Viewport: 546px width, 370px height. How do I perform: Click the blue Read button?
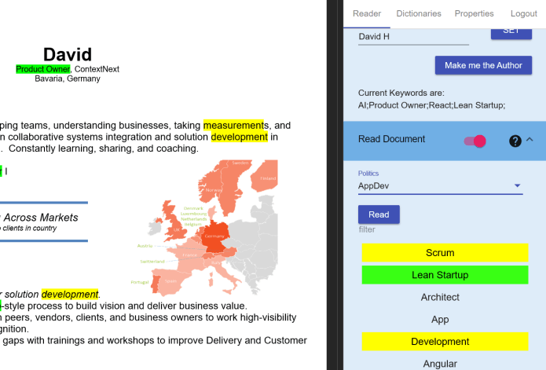click(379, 214)
